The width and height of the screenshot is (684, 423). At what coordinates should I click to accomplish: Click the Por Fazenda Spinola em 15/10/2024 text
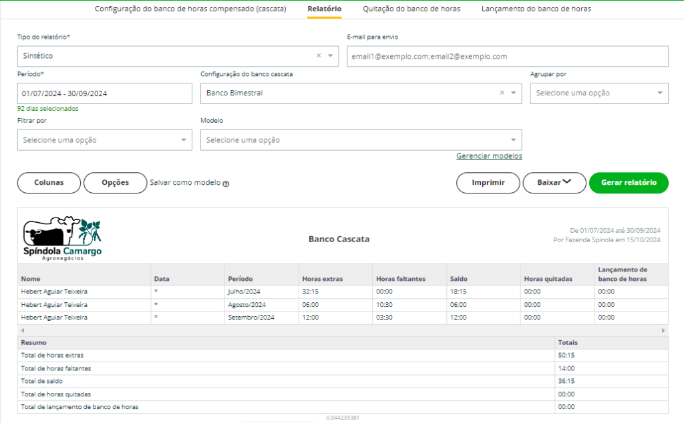(x=607, y=240)
